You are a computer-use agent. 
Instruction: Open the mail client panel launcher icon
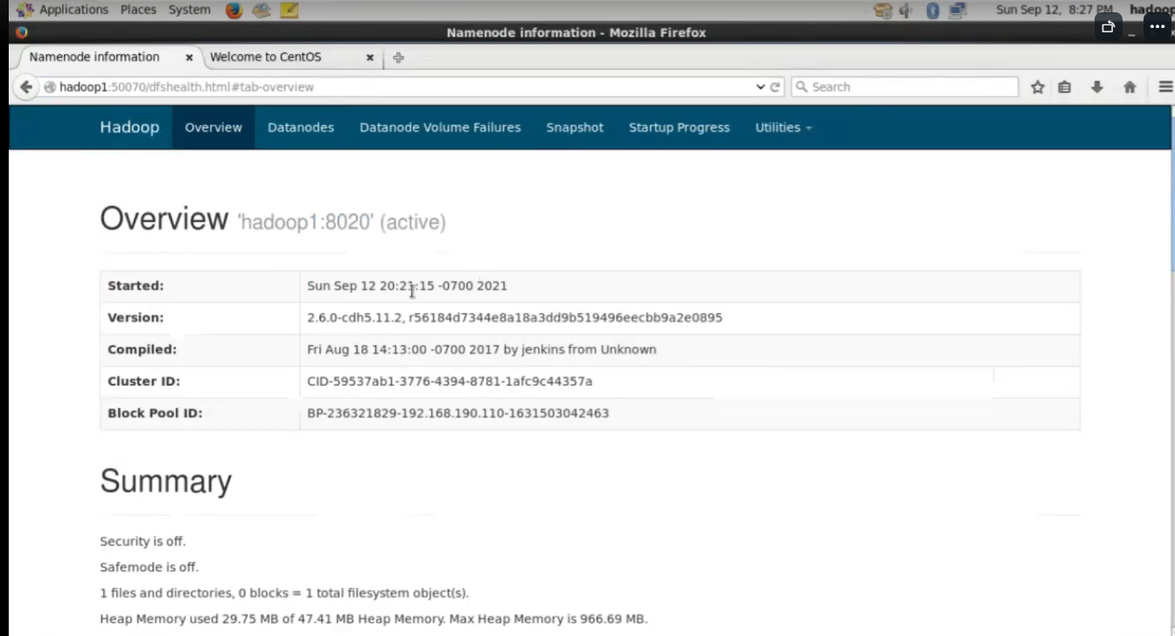261,10
